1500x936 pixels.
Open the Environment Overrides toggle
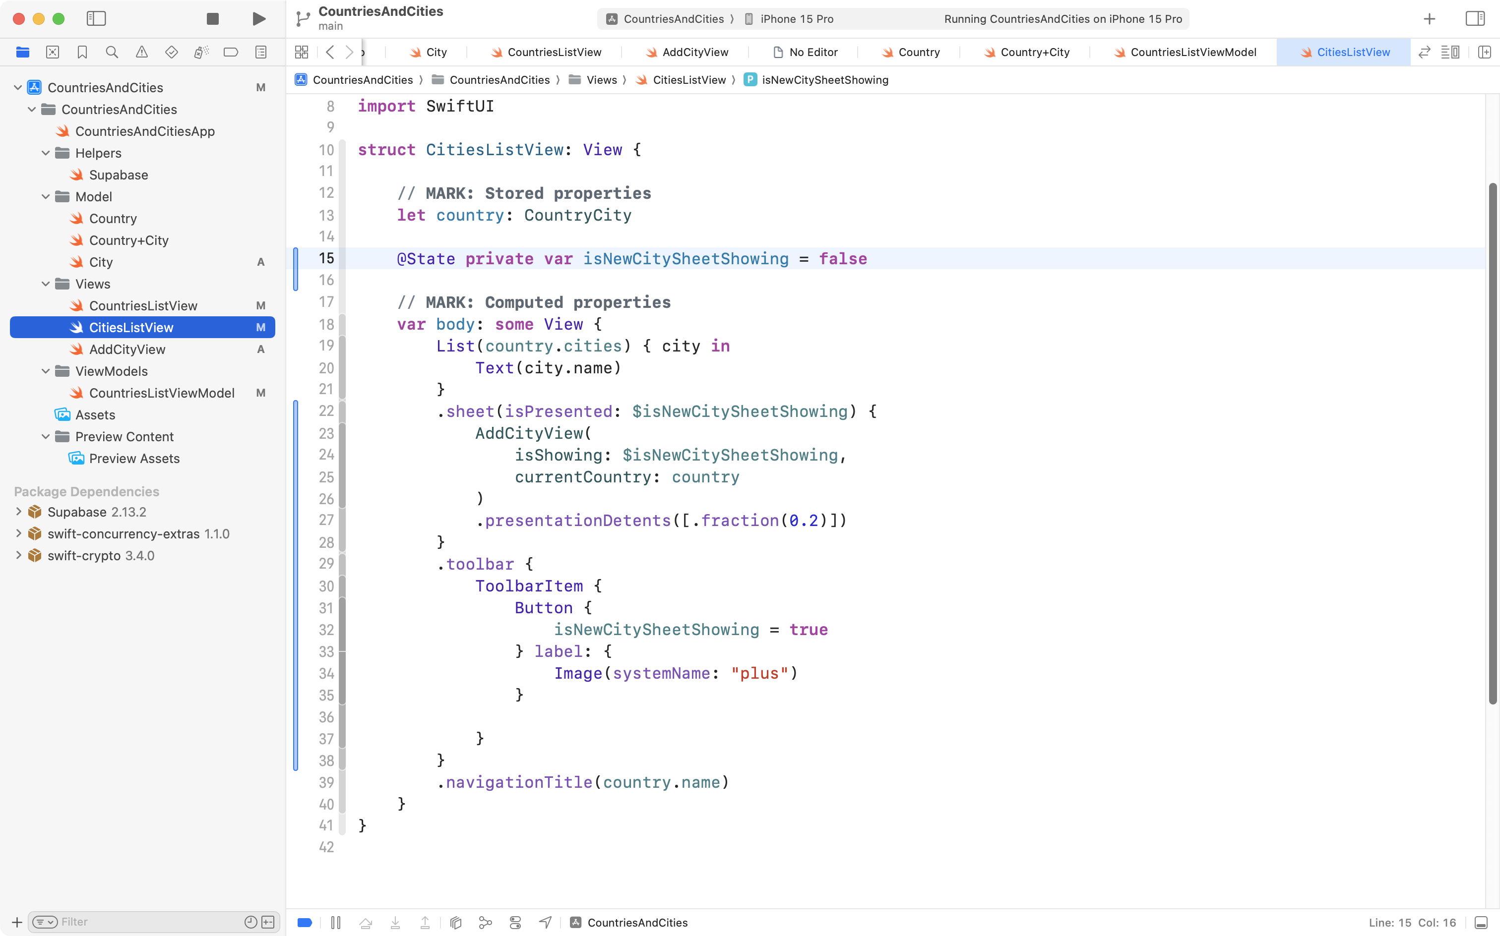pos(515,922)
